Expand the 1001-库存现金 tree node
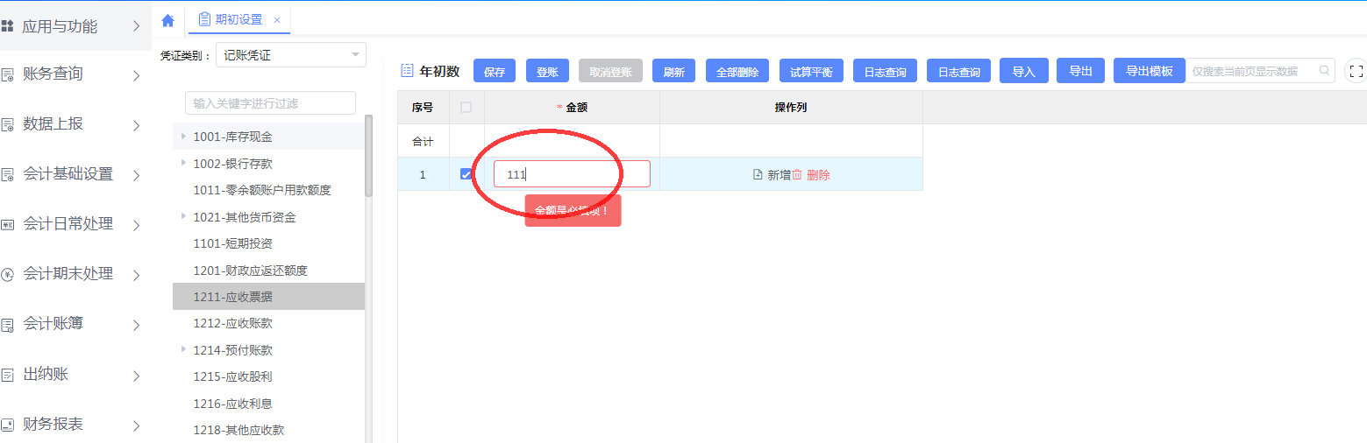The width and height of the screenshot is (1367, 443). pos(183,137)
